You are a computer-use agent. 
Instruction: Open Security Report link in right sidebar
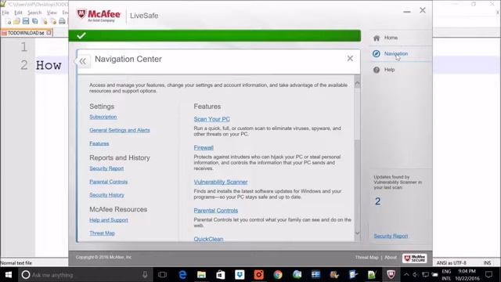pyautogui.click(x=391, y=236)
